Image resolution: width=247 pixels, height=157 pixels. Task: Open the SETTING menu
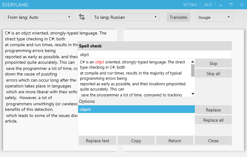pyautogui.click(x=190, y=5)
